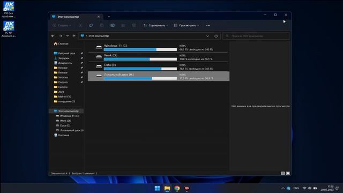Viewport: 343px width, 193px height.
Task: Select Этот компьютер in navigation tree
Action: point(66,111)
